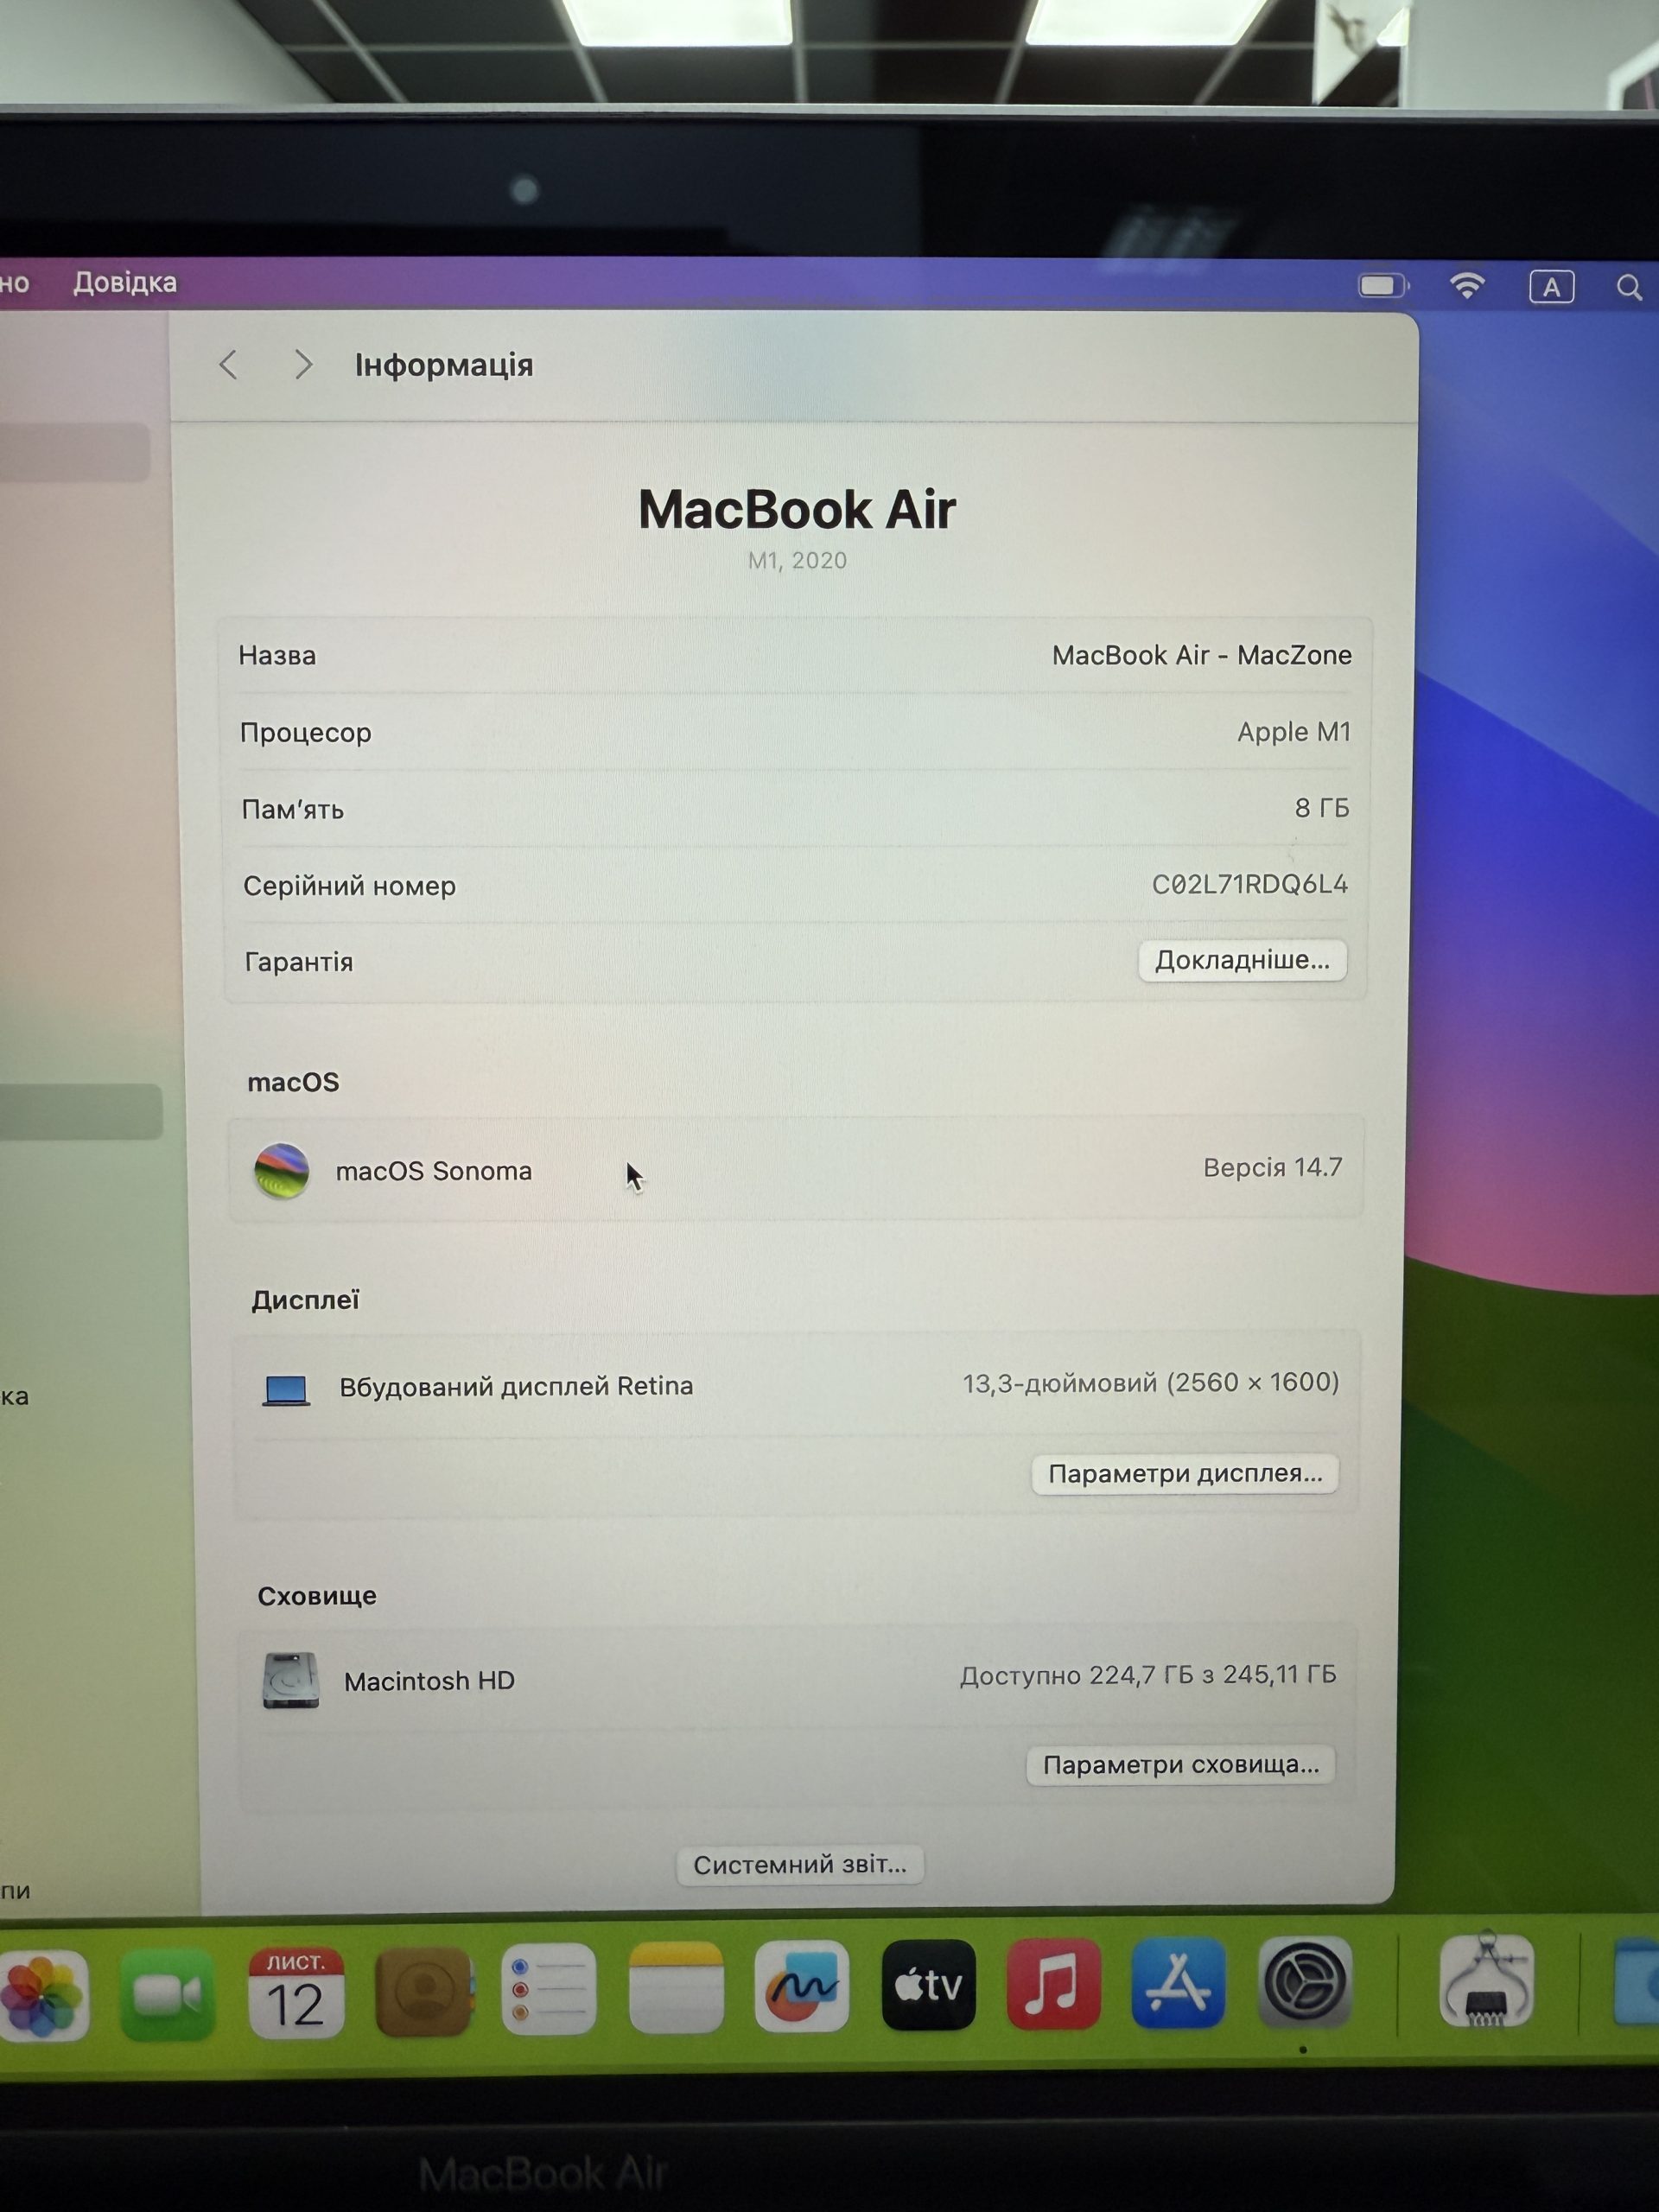The width and height of the screenshot is (1659, 2212).
Task: Go back with the left chevron
Action: tap(228, 365)
